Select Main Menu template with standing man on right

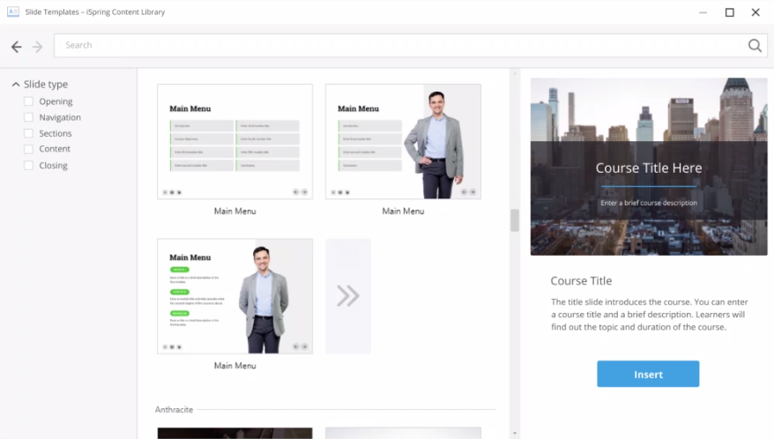403,141
